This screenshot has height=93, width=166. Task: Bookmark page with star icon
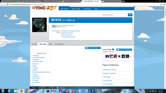coord(161,4)
